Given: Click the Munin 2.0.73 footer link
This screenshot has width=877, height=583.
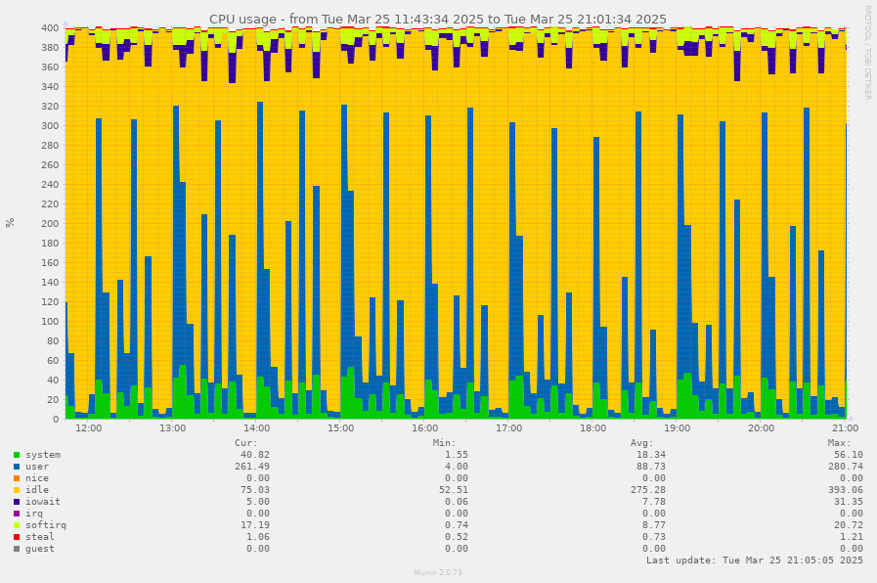Looking at the screenshot, I should pyautogui.click(x=438, y=573).
